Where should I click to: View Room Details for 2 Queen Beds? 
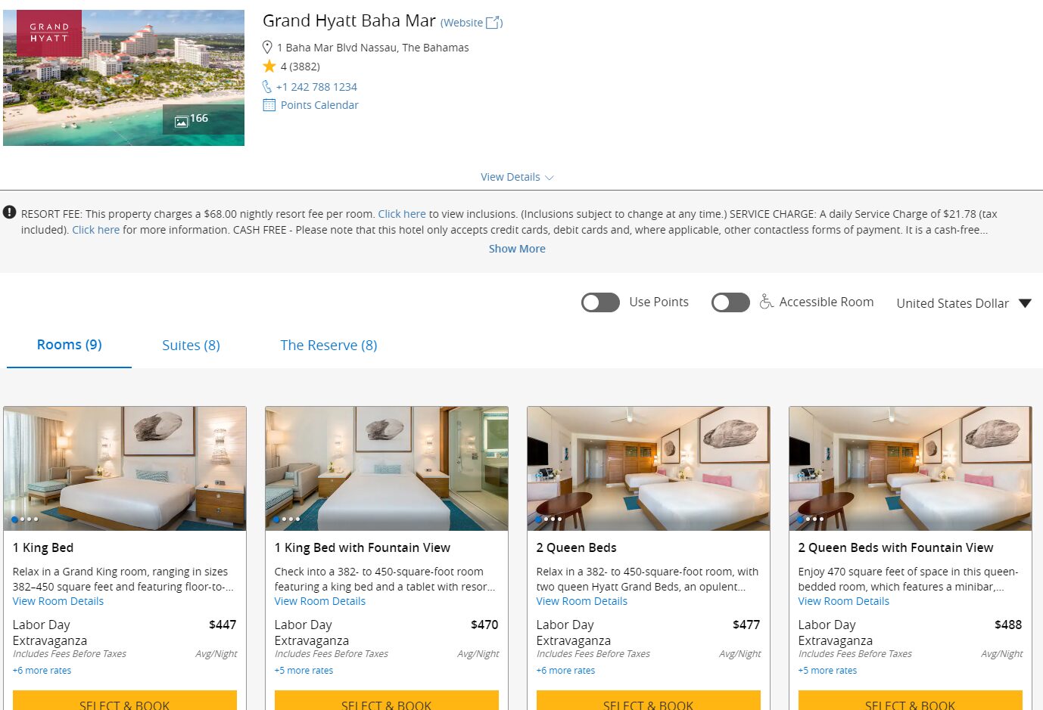point(582,601)
